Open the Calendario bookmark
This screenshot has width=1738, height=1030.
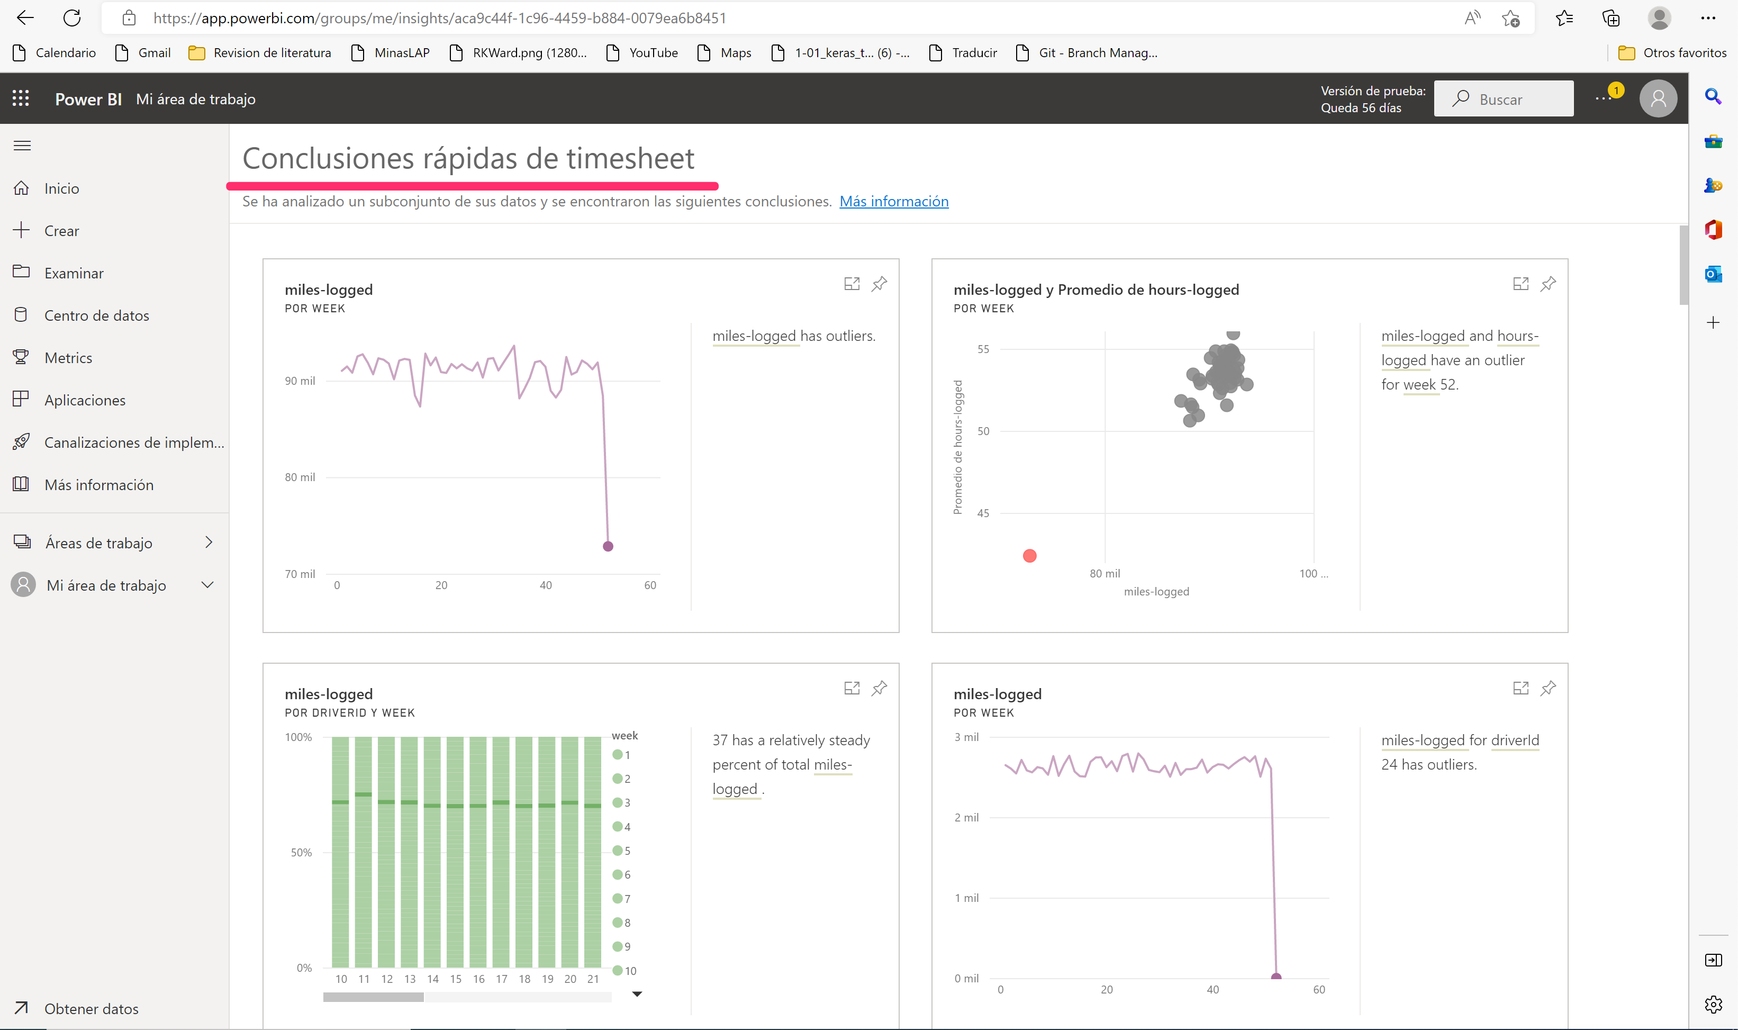point(54,53)
